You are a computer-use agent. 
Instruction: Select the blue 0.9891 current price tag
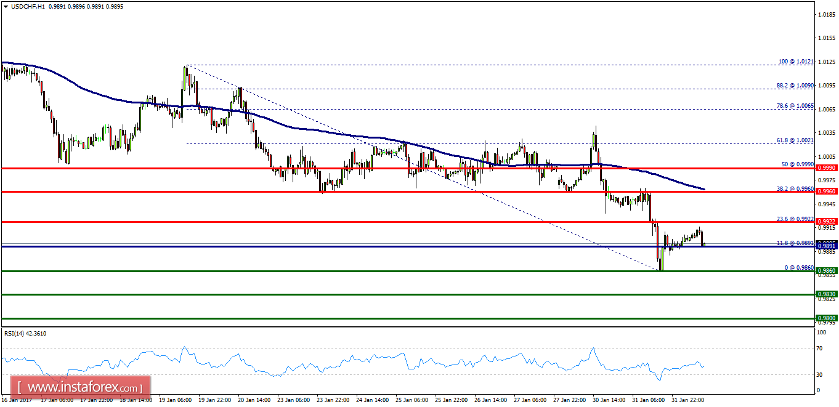[825, 245]
